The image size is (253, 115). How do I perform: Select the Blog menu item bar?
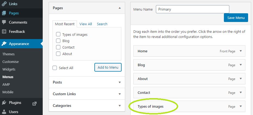coord(189,65)
